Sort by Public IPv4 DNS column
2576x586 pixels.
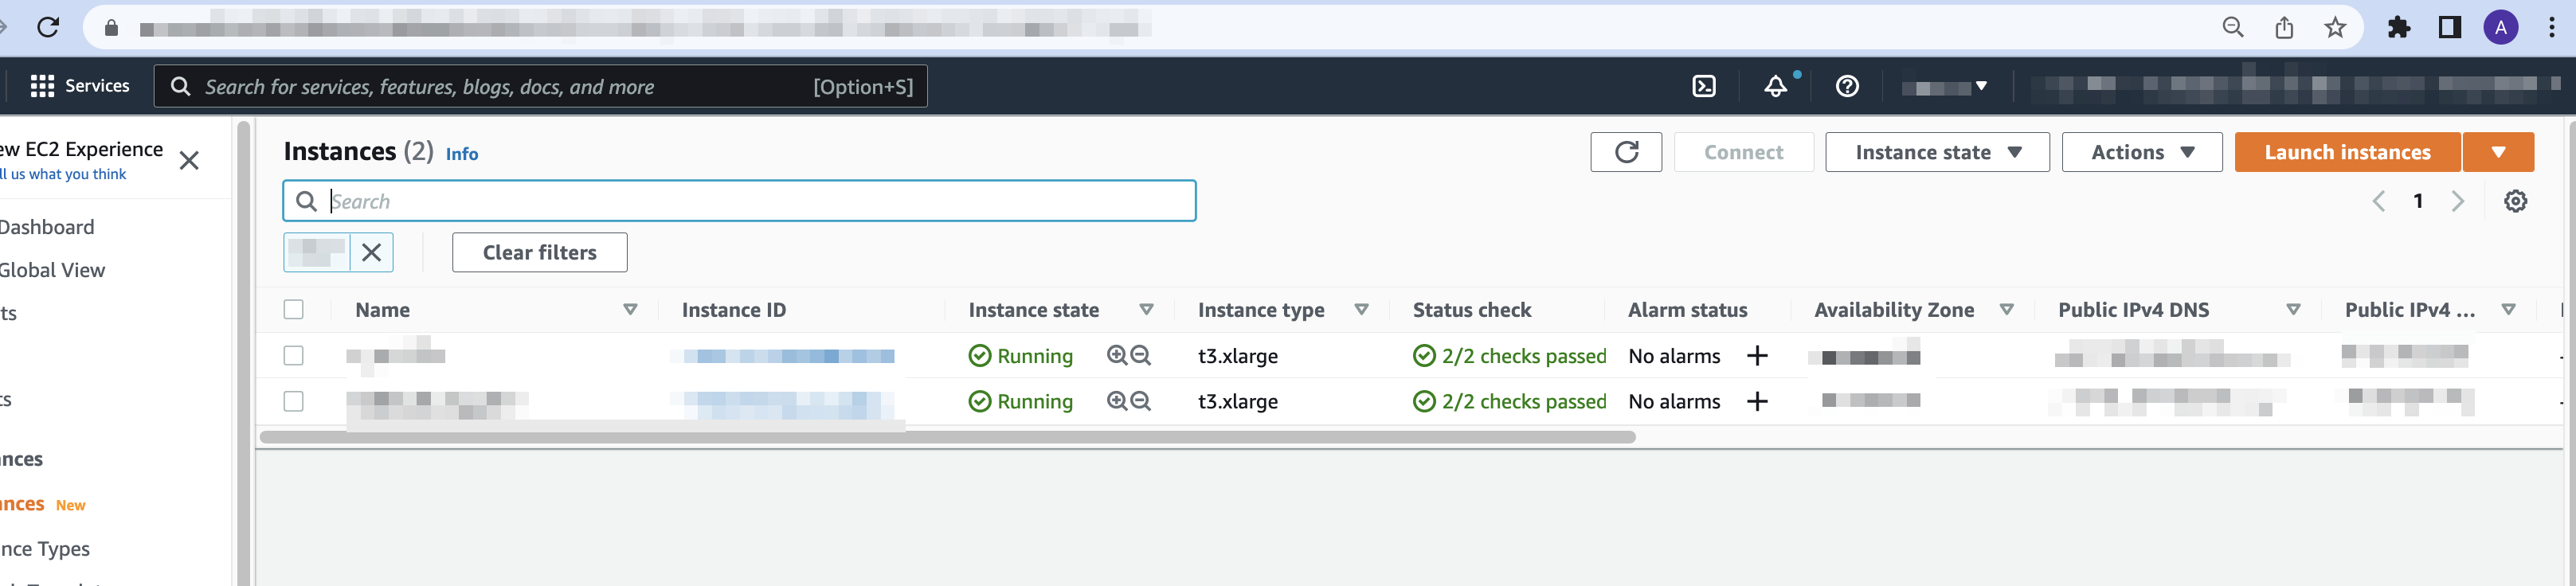pyautogui.click(x=2293, y=310)
